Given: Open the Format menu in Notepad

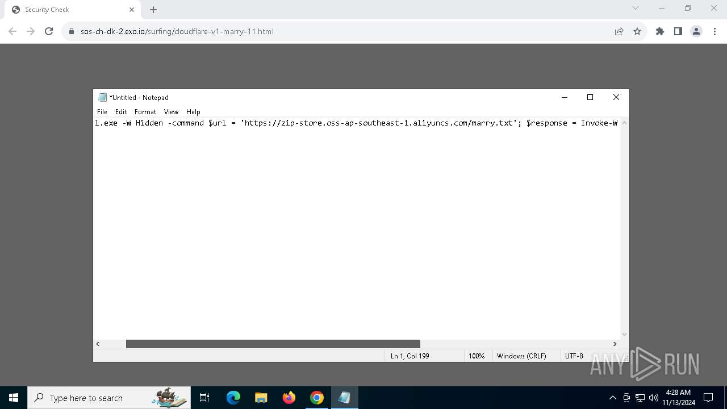Looking at the screenshot, I should tap(145, 112).
